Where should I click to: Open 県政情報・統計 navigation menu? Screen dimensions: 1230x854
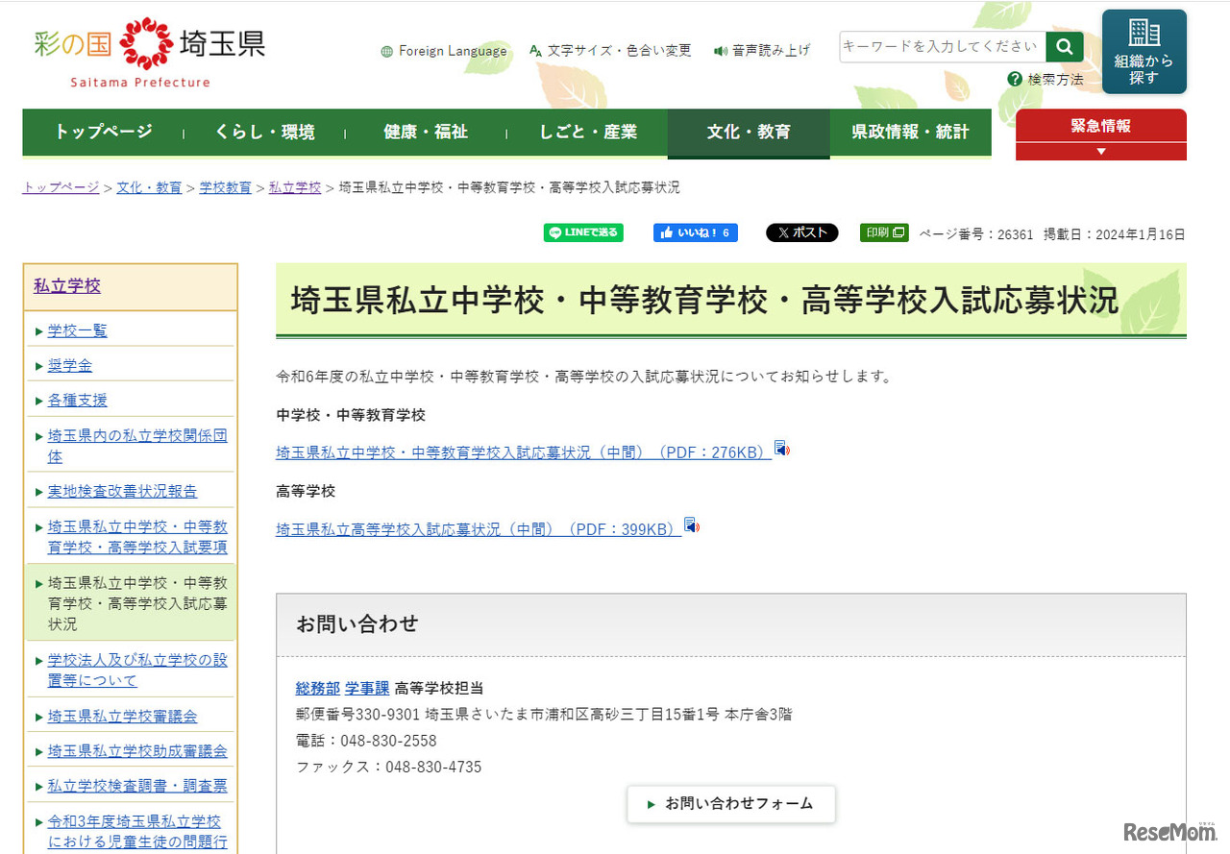tap(910, 133)
